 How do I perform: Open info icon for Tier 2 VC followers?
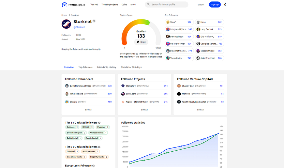click(99, 147)
